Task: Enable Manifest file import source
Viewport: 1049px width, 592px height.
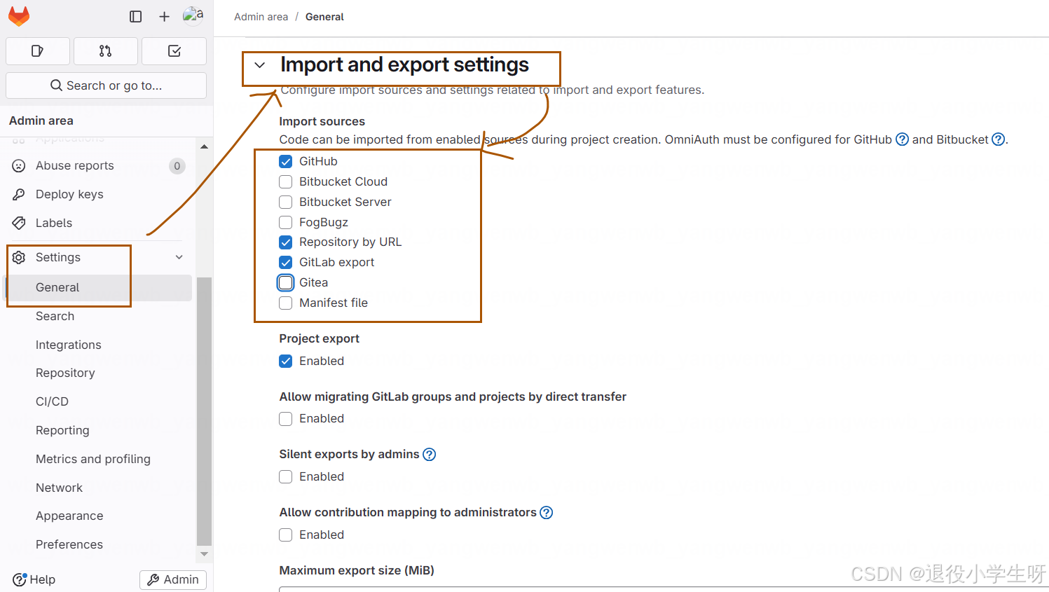Action: pyautogui.click(x=286, y=303)
